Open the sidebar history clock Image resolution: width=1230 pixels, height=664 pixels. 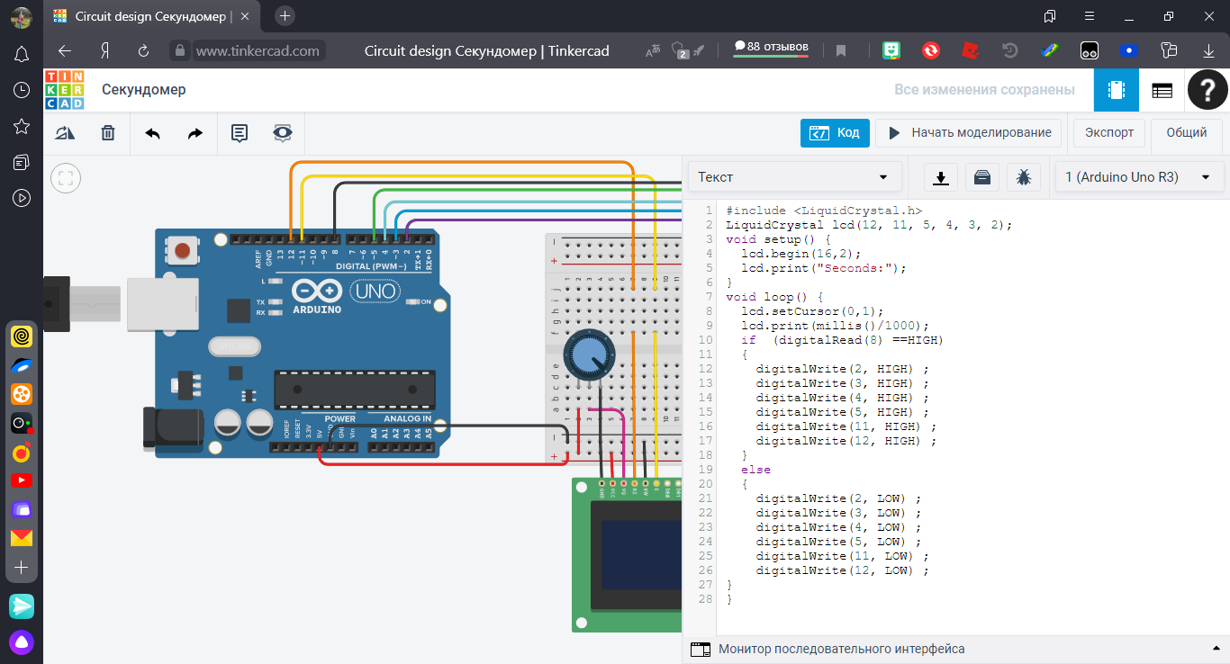pos(22,90)
